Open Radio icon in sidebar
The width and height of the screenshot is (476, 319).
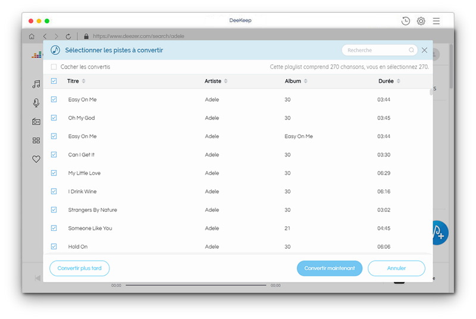pos(36,121)
